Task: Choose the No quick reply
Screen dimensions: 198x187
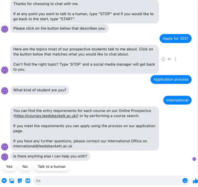Action: [x=25, y=166]
